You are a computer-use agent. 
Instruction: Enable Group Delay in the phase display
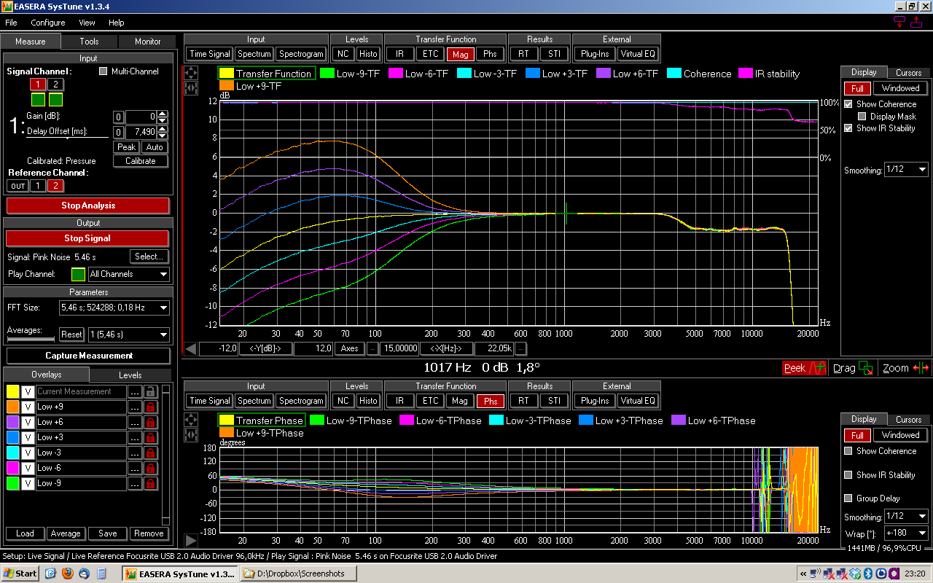pyautogui.click(x=848, y=498)
